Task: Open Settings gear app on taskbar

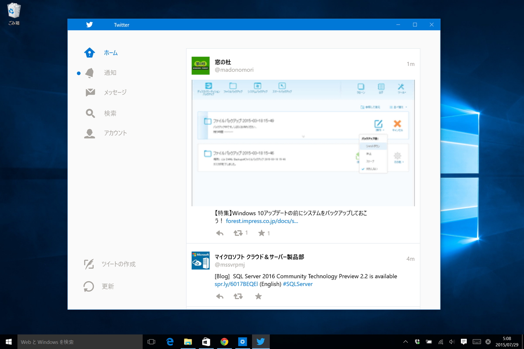Action: [x=242, y=342]
